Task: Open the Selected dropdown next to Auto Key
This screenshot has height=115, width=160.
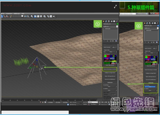Action: pos(93,102)
